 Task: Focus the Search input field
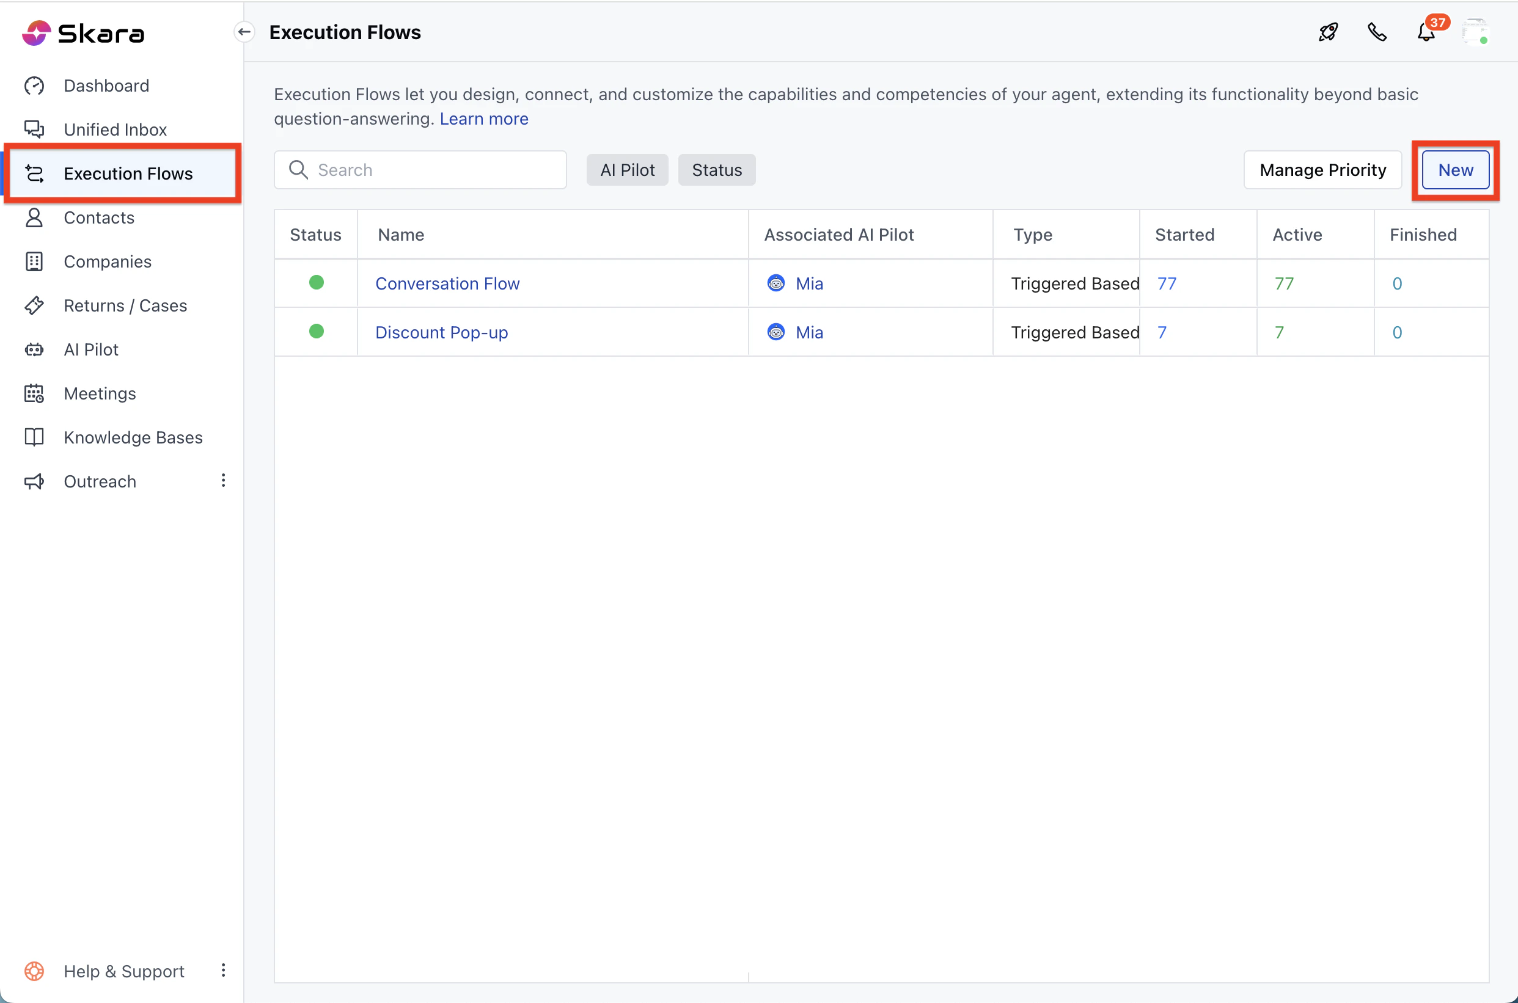[435, 170]
